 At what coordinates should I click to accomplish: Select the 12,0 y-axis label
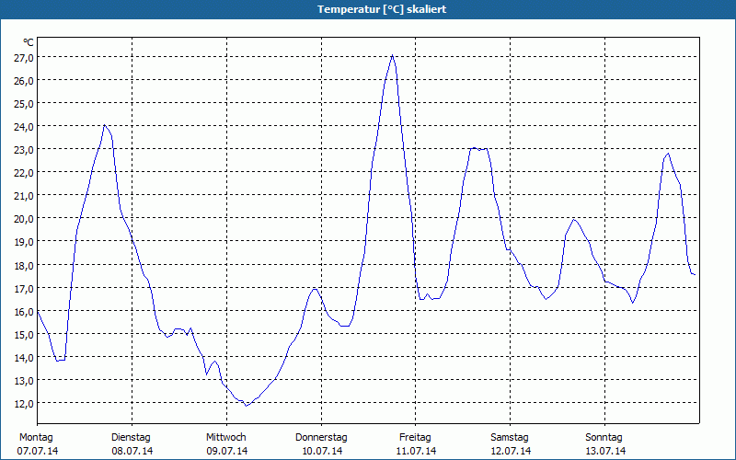pos(24,403)
